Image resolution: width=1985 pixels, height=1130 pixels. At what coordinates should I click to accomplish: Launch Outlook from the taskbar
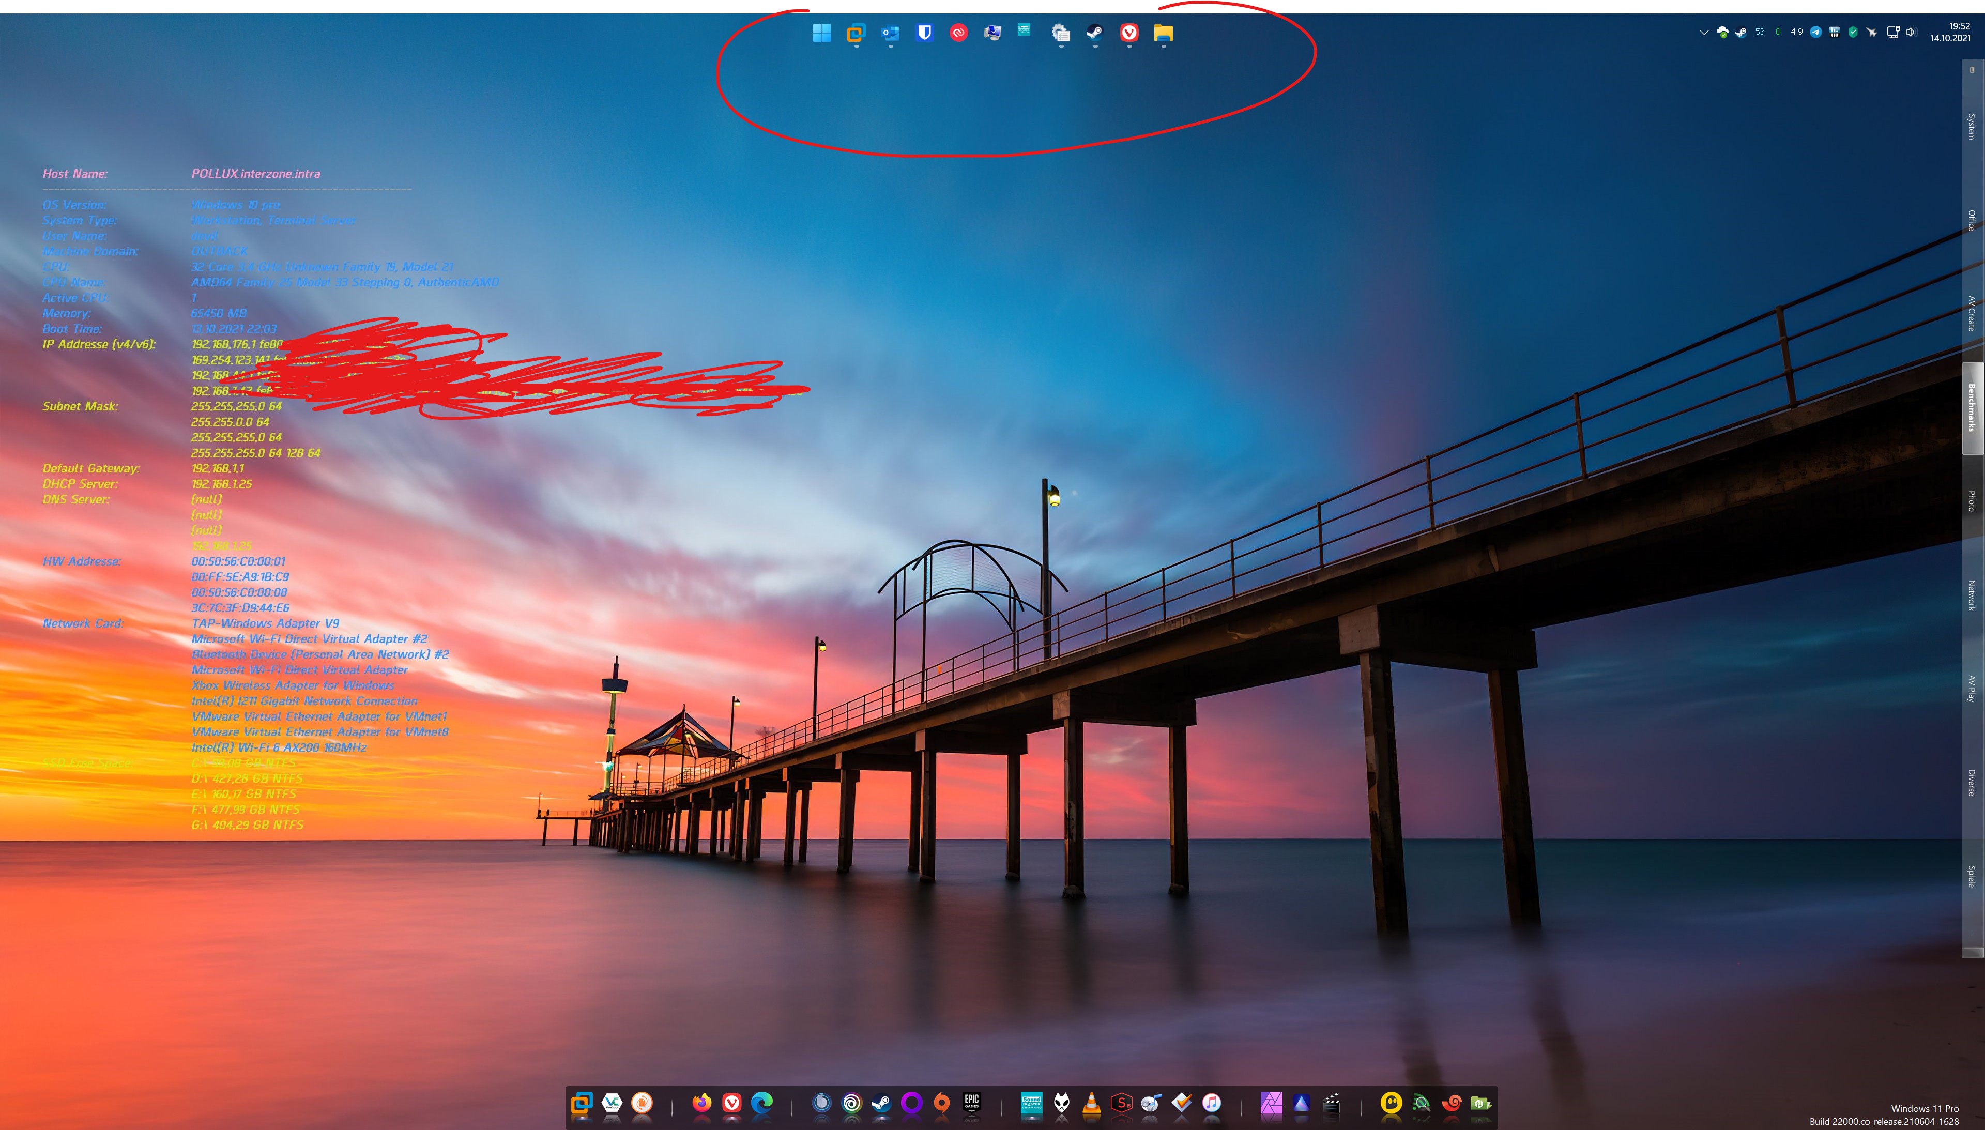(890, 33)
